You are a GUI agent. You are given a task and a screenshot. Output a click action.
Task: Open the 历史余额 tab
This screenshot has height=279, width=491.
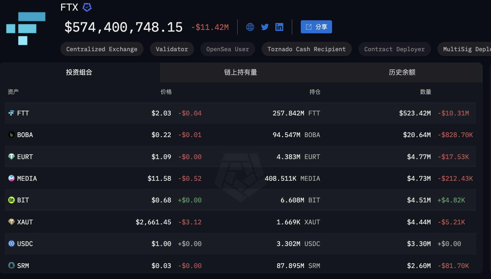[402, 72]
